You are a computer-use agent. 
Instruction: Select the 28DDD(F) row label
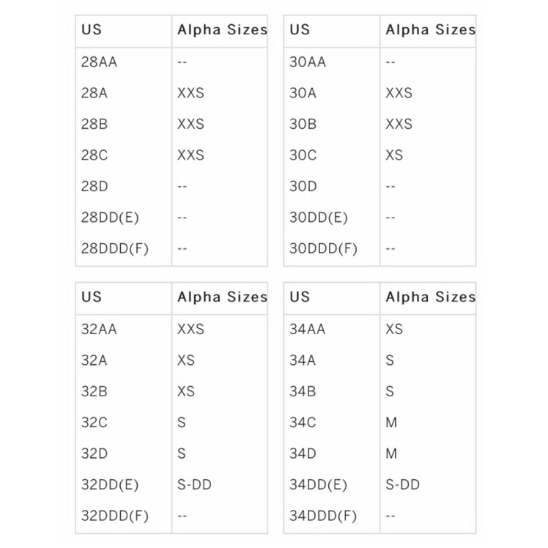(115, 249)
